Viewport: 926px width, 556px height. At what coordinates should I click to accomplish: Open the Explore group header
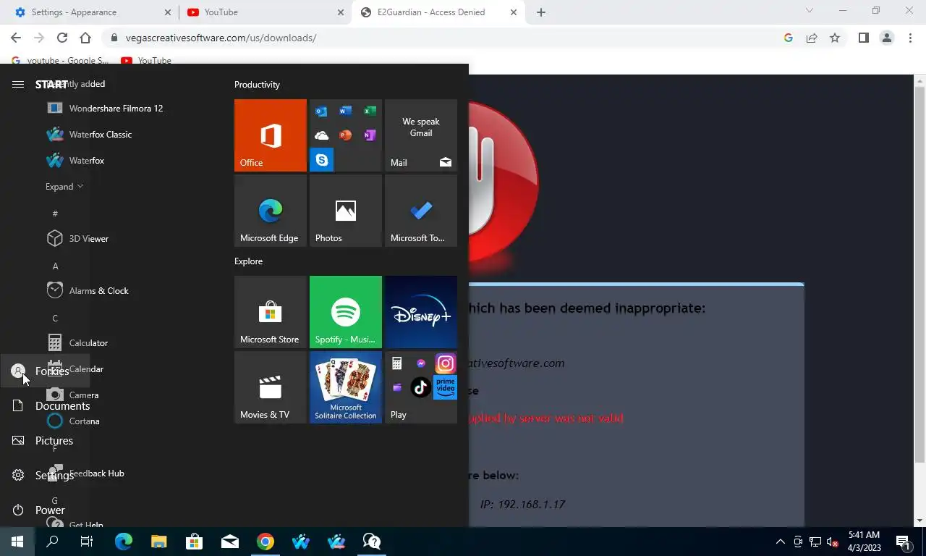point(248,261)
